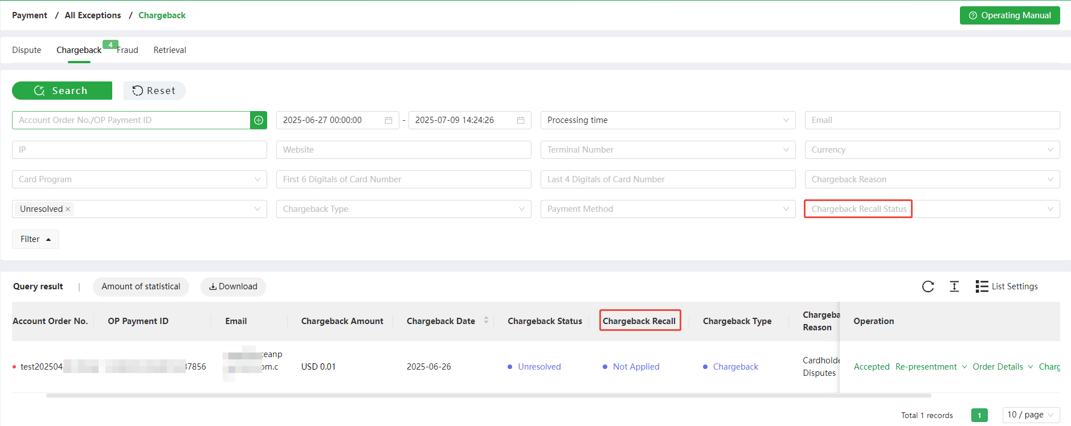Go to All Exceptions breadcrumb
The image size is (1071, 426).
(x=93, y=15)
